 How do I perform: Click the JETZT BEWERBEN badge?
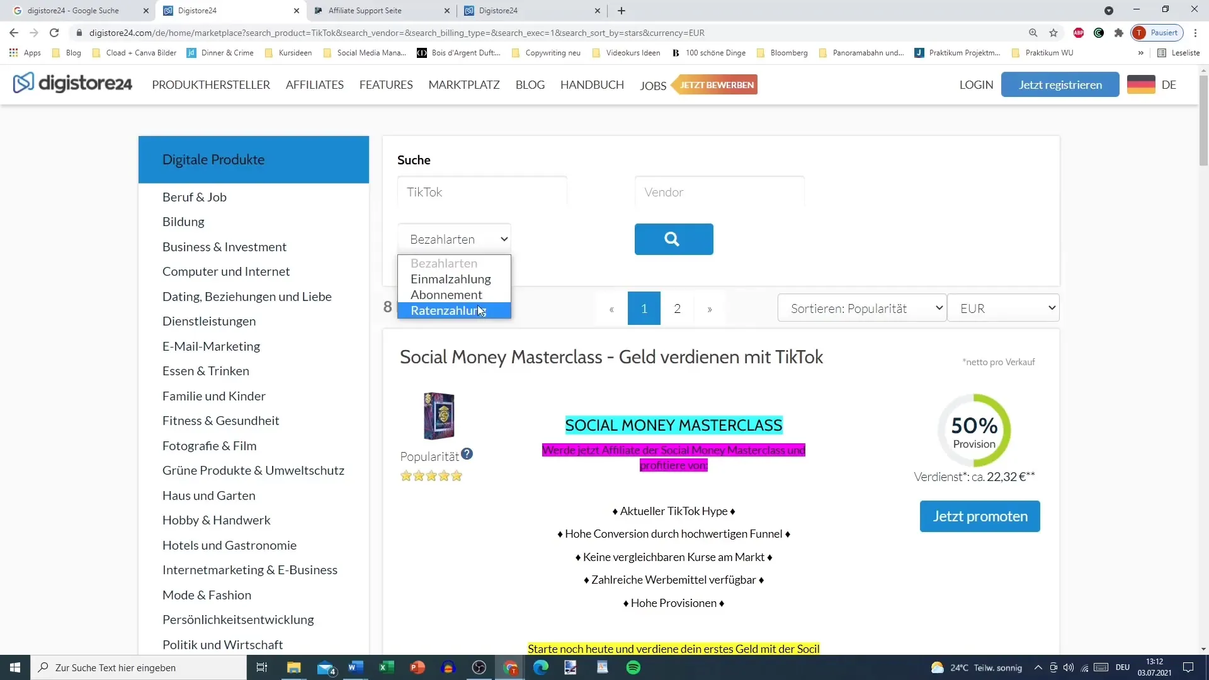click(715, 84)
